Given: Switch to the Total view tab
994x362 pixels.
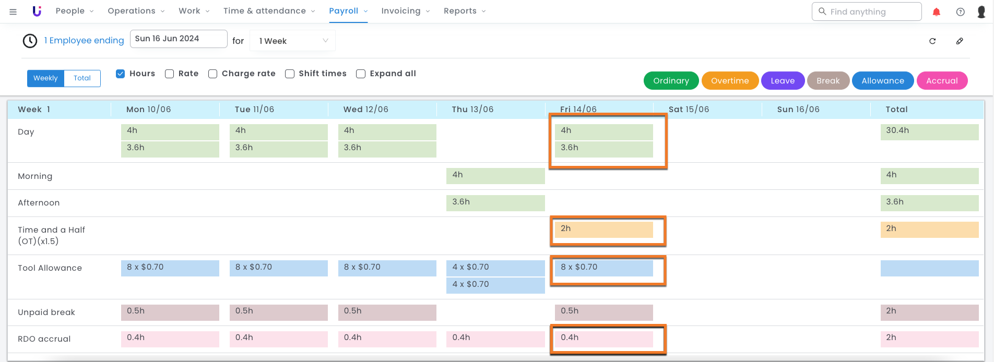Looking at the screenshot, I should point(82,78).
